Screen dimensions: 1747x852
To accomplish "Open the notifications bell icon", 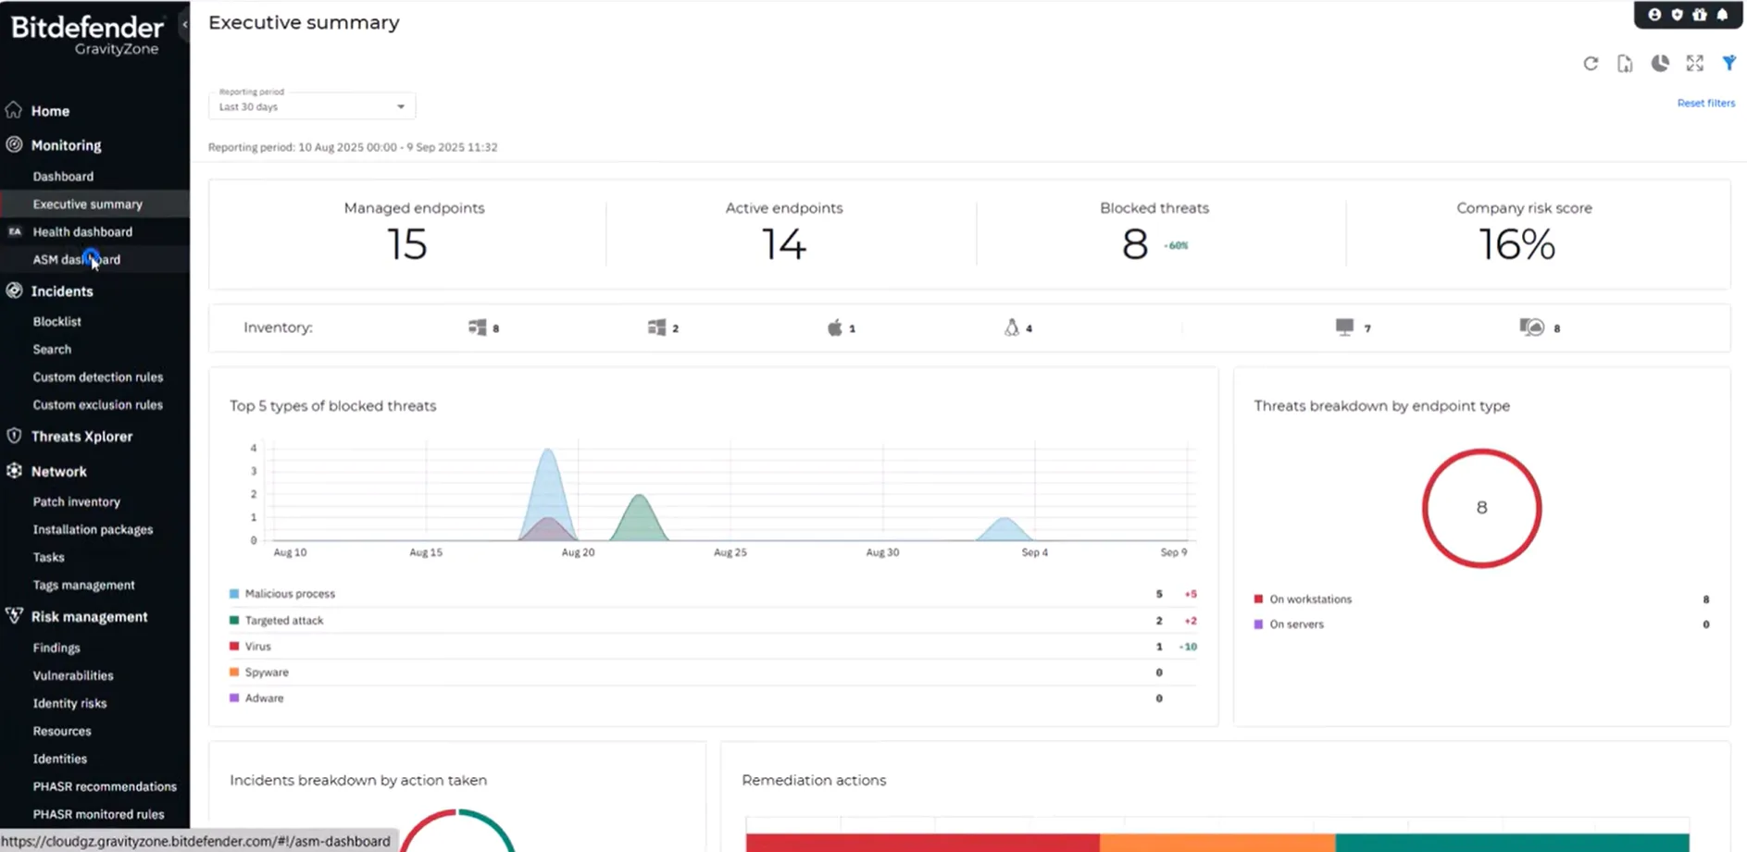I will [1722, 15].
